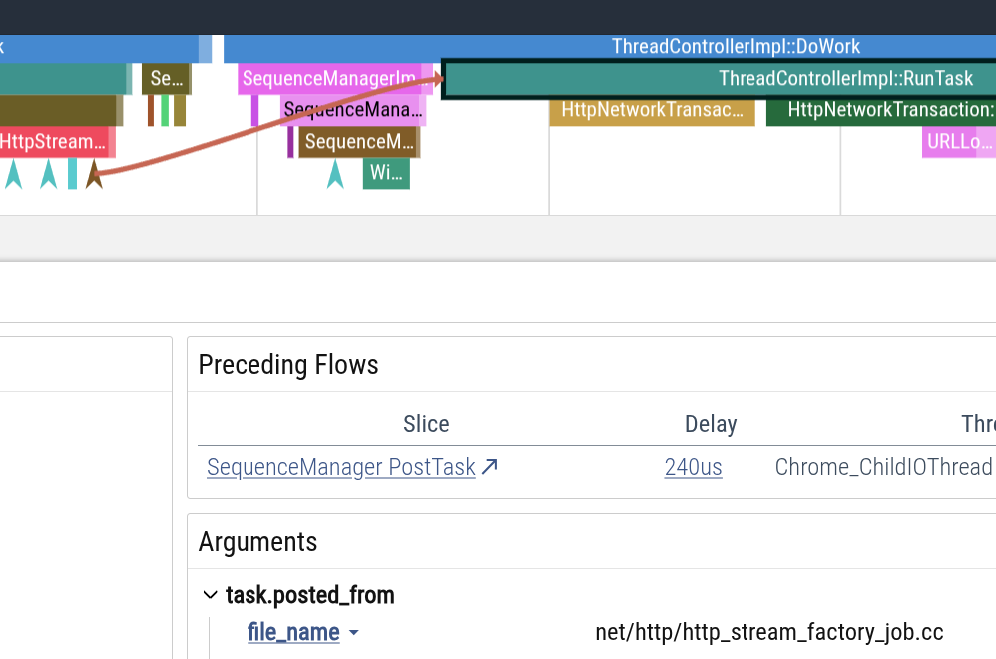Screen dimensions: 996x659
Task: Select the brown SequenceM... slice
Action: click(x=359, y=142)
